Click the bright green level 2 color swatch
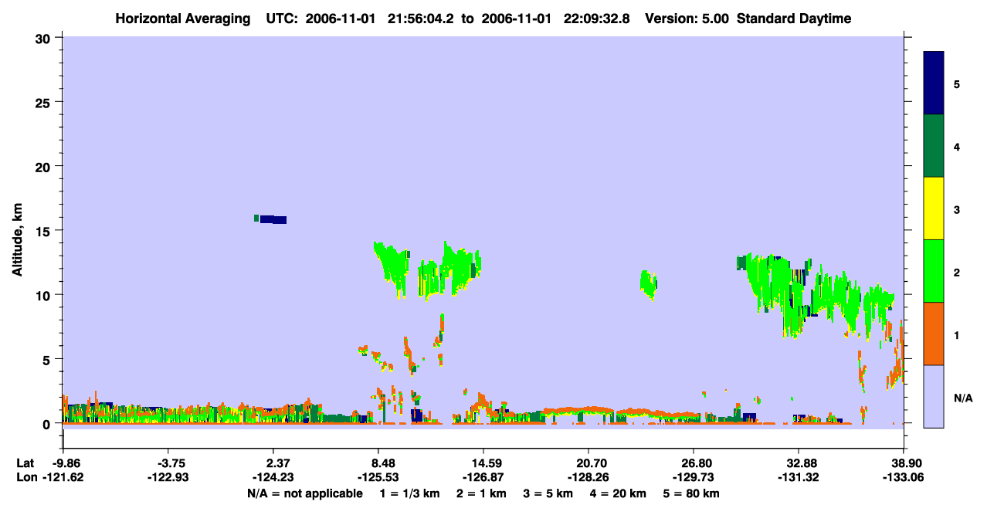Viewport: 1004px width, 515px height. [x=934, y=271]
